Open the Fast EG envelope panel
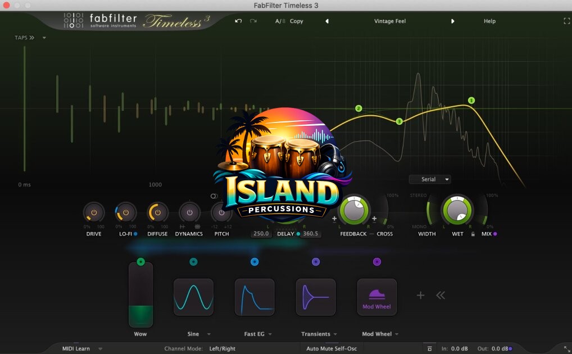This screenshot has width=572, height=354. (x=255, y=297)
